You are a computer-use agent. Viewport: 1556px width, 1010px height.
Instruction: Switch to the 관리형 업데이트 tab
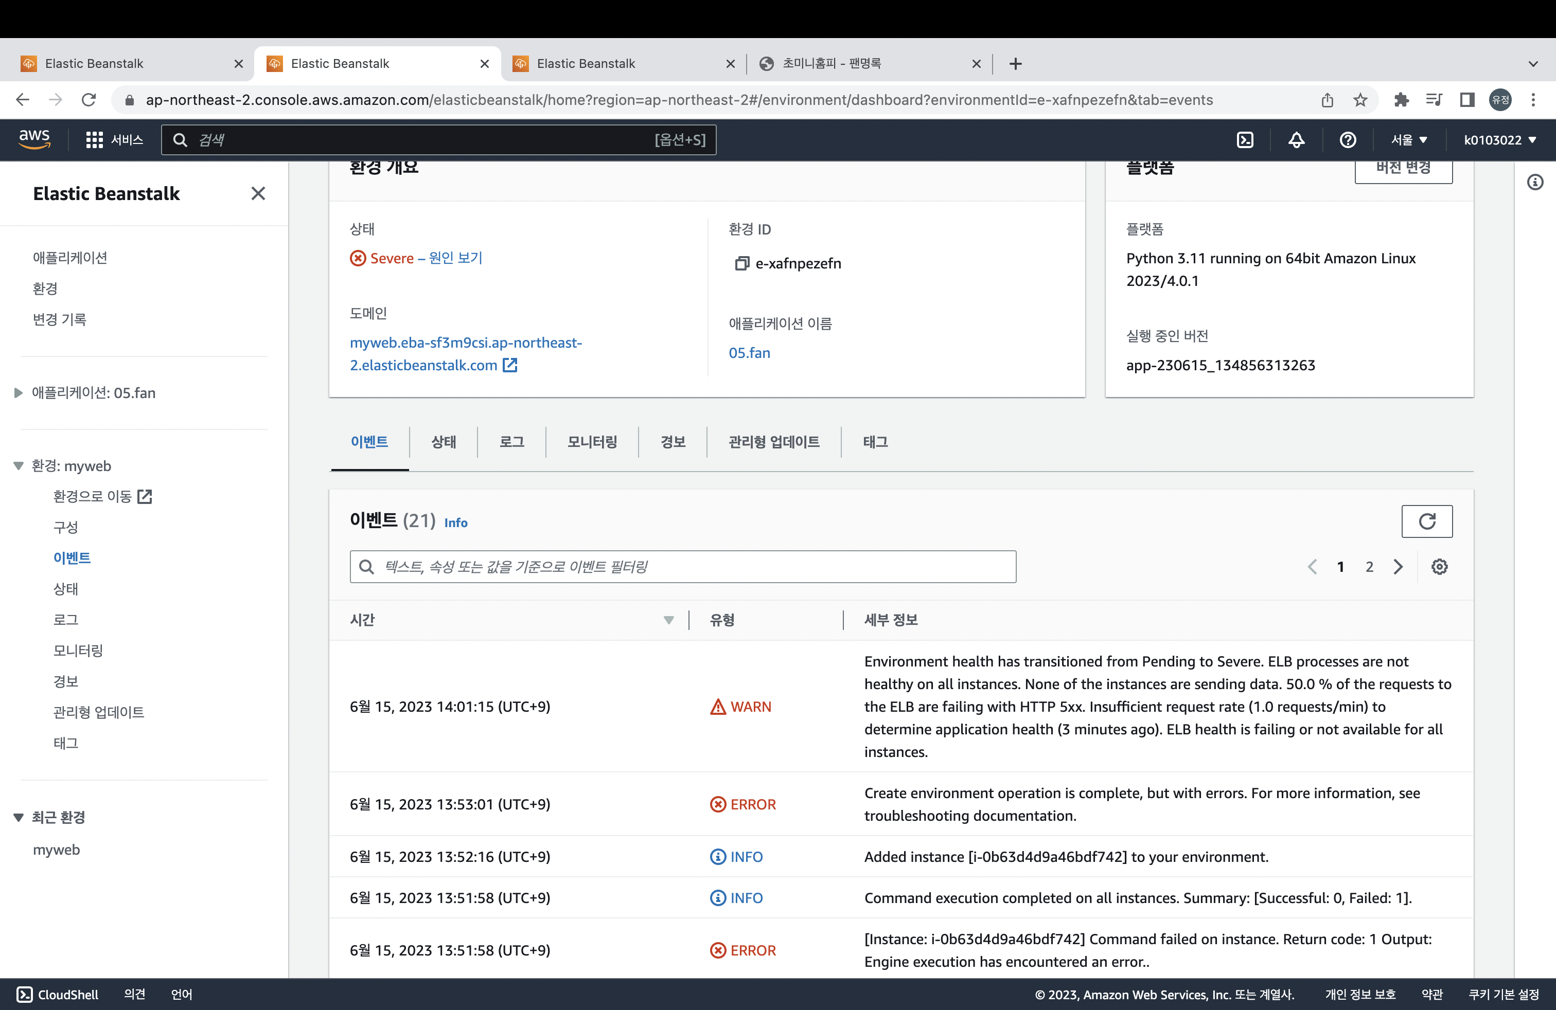(x=774, y=442)
